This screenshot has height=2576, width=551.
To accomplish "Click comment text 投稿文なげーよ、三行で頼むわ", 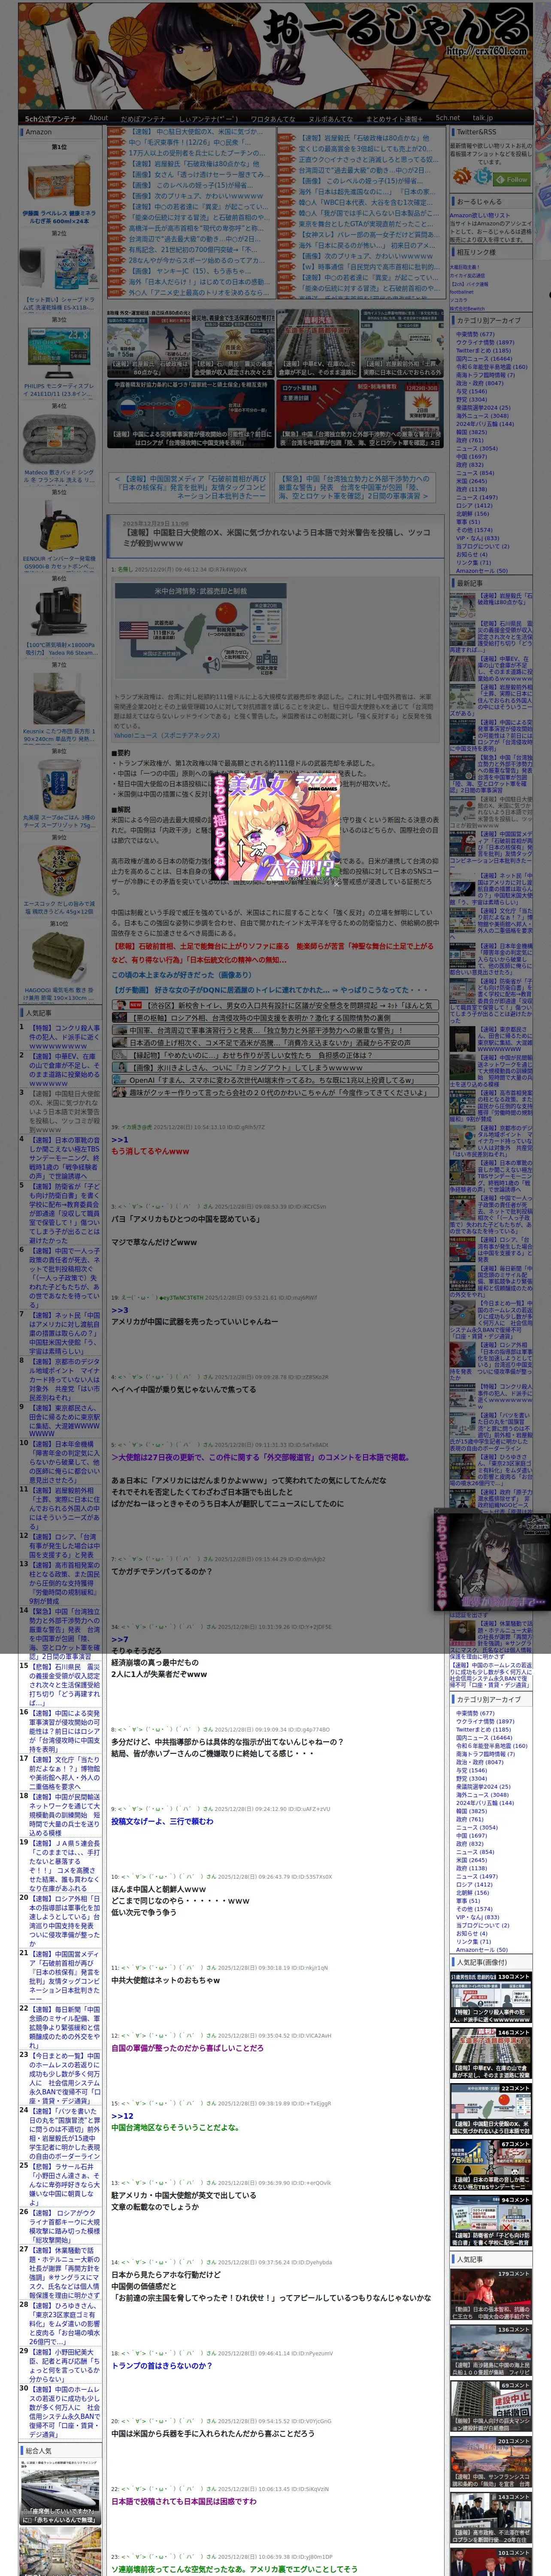I will tap(162, 1821).
